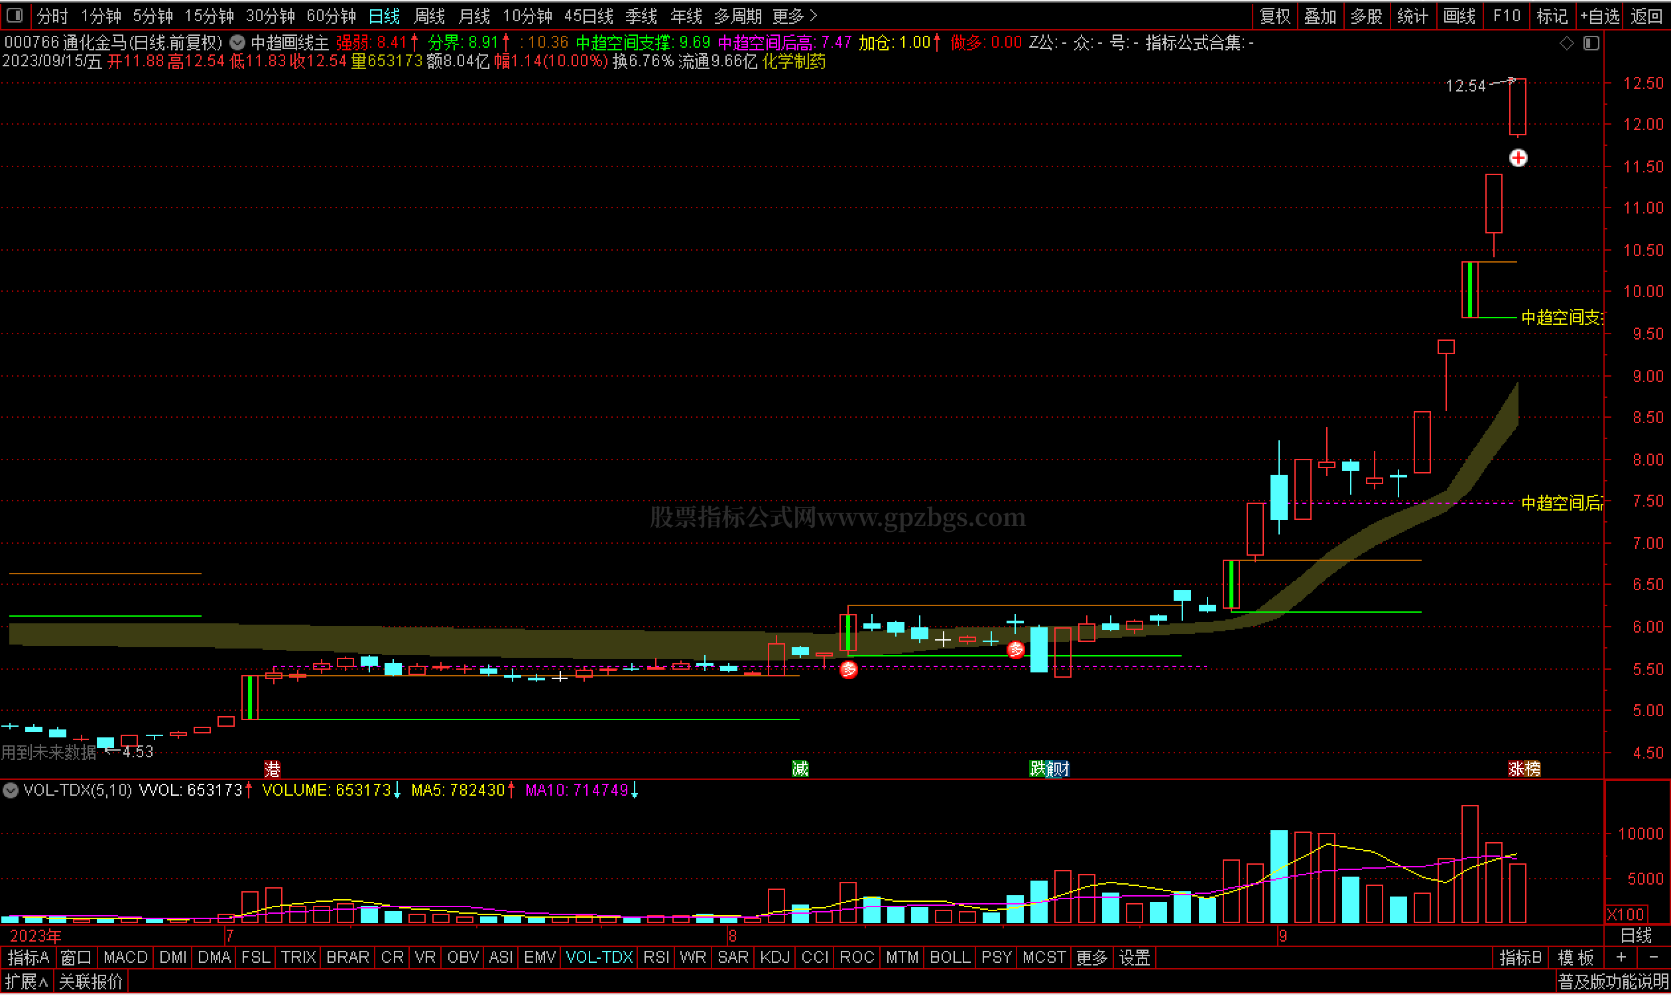1671x996 pixels.
Task: Toggle the 扩展 panel at bottom left
Action: pos(27,982)
